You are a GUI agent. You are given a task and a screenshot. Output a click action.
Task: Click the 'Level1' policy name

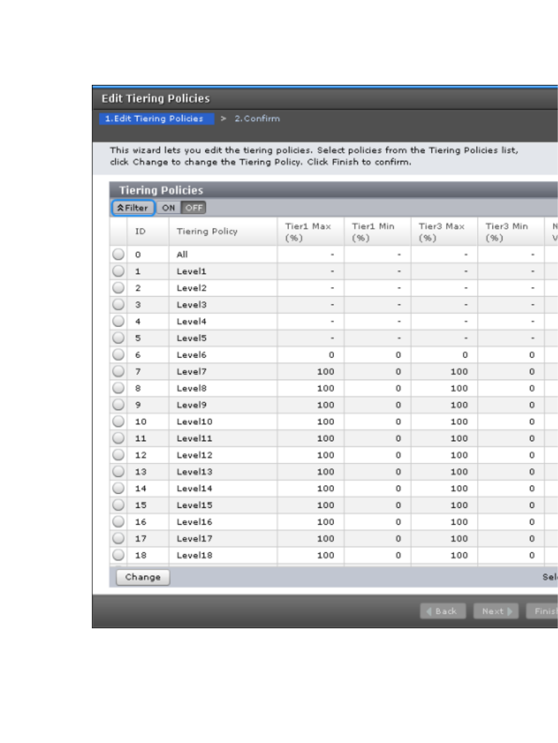pyautogui.click(x=191, y=271)
